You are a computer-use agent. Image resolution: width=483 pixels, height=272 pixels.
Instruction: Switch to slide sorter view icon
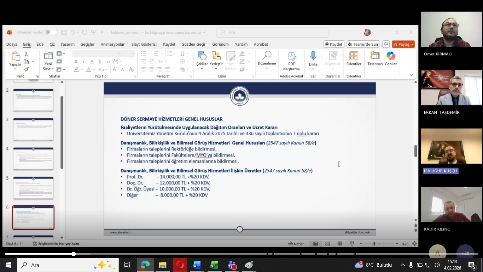327,244
